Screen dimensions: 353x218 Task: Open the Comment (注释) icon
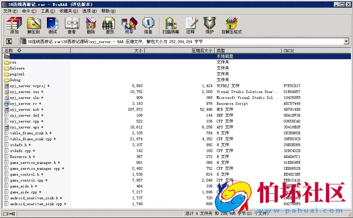tap(191, 25)
